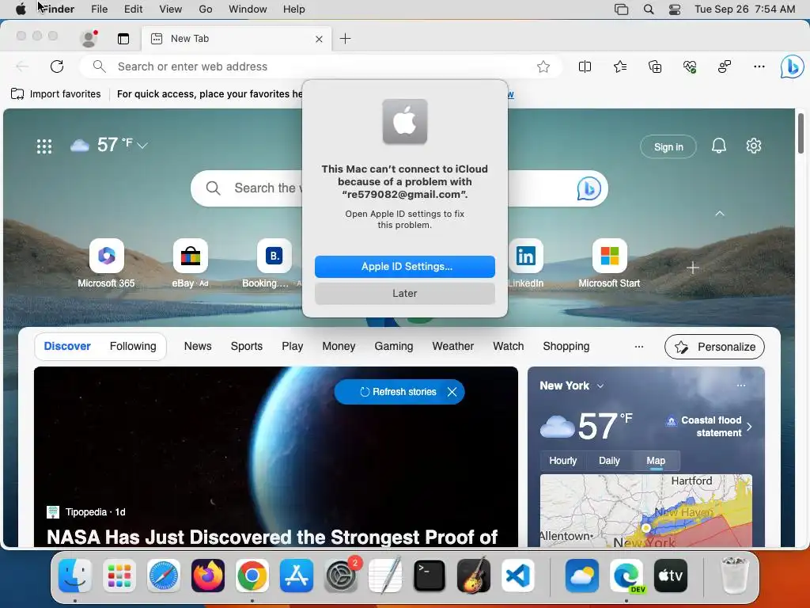Open Collections icon in toolbar
This screenshot has width=810, height=608.
pos(654,66)
